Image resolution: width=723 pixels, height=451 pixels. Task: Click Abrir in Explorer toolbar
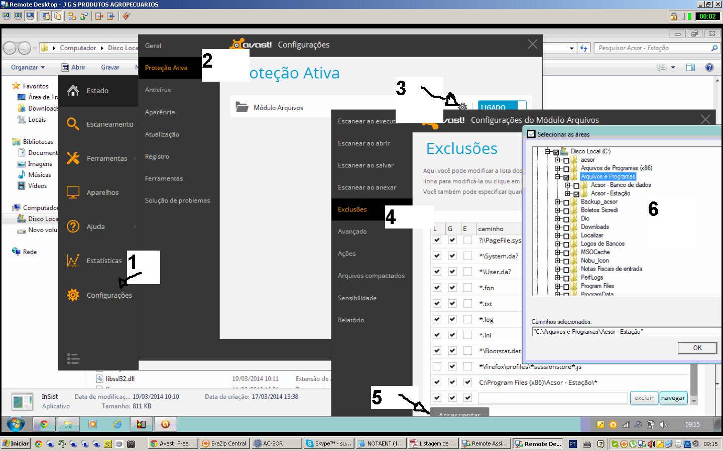pyautogui.click(x=73, y=67)
